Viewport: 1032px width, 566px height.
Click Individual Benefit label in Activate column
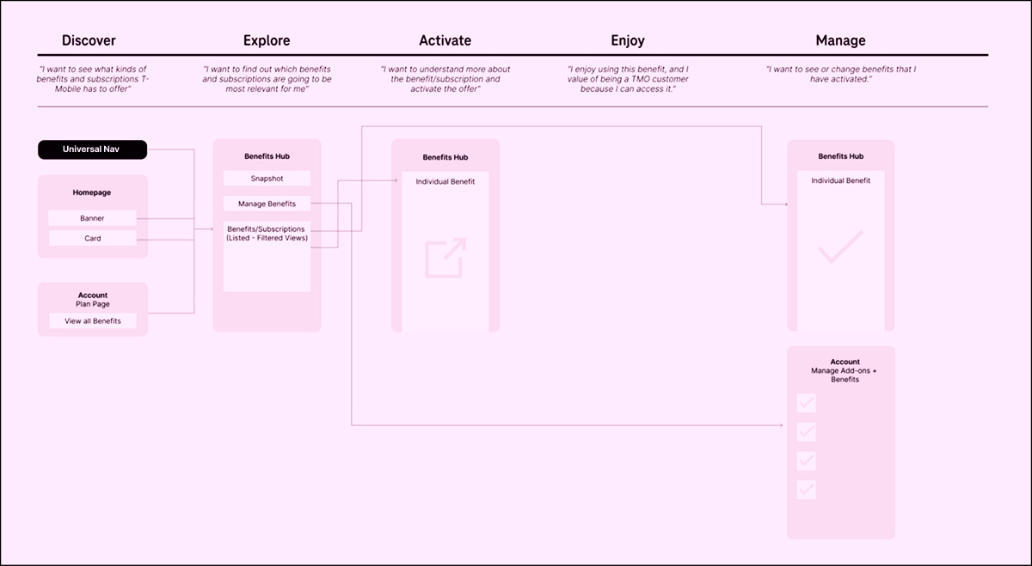pos(445,181)
